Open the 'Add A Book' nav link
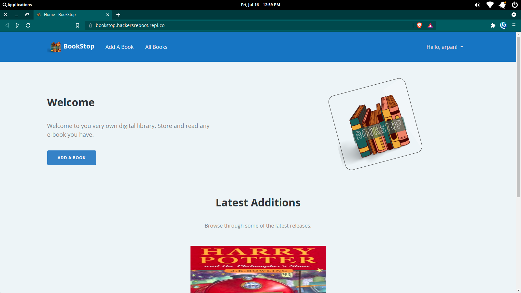This screenshot has height=293, width=521. coord(120,47)
